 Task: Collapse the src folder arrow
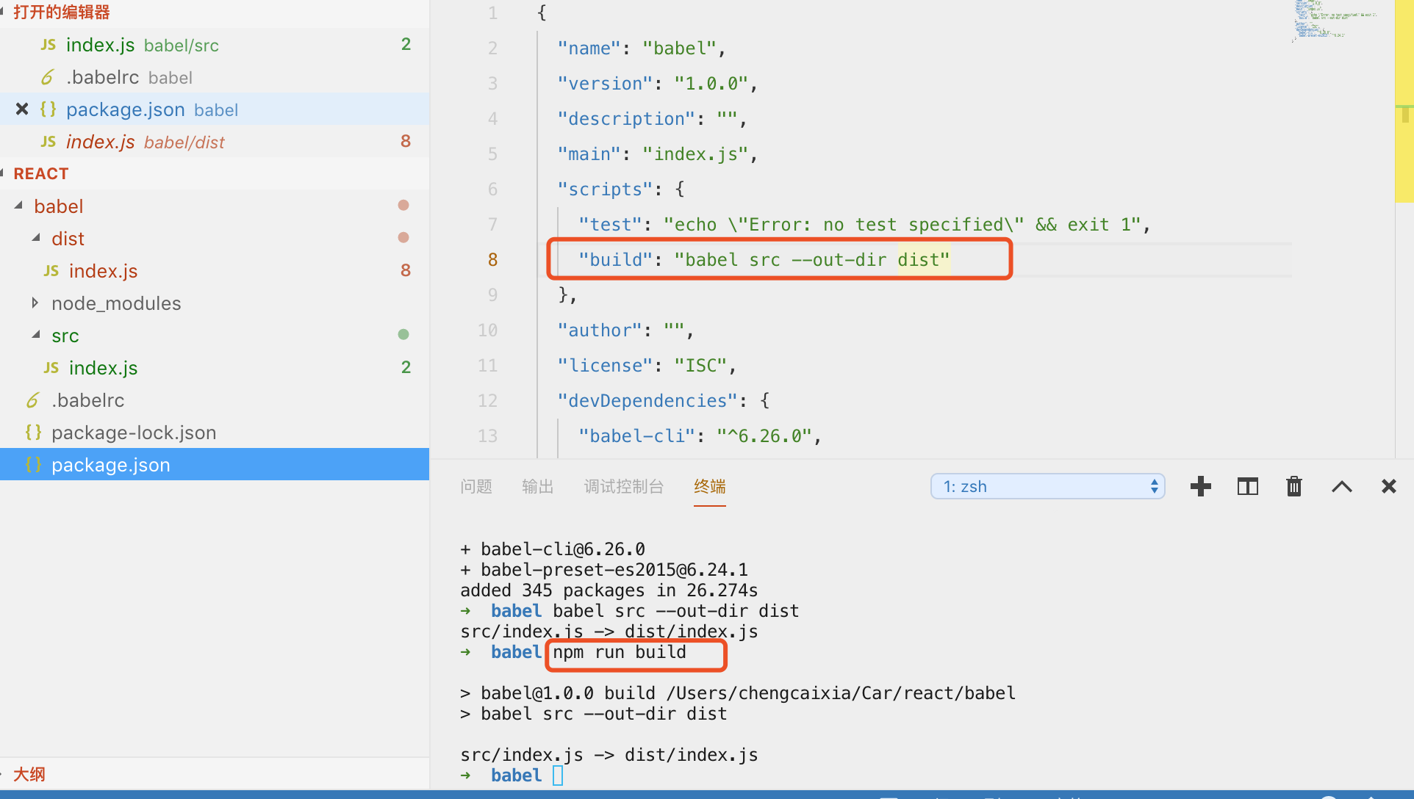(x=36, y=335)
